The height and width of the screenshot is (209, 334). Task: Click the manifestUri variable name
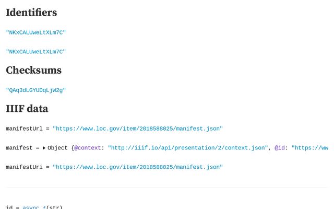[x=24, y=167]
